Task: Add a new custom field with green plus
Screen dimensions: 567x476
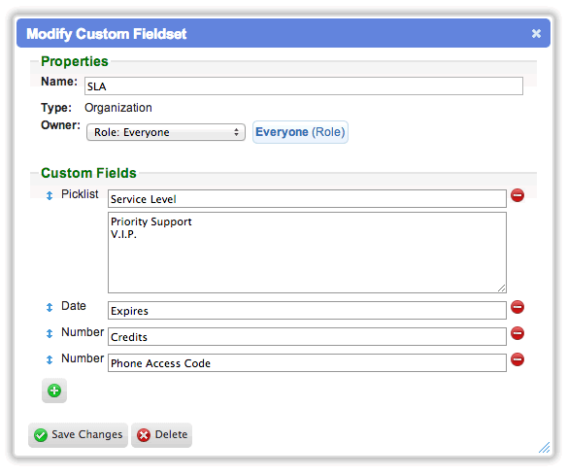Action: pos(54,391)
